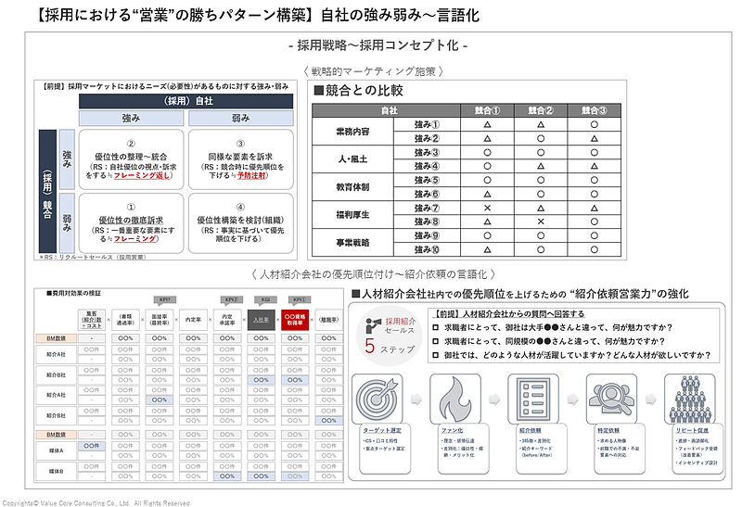The image size is (742, 507).
Task: Click the 競合② column header
Action: (541, 110)
